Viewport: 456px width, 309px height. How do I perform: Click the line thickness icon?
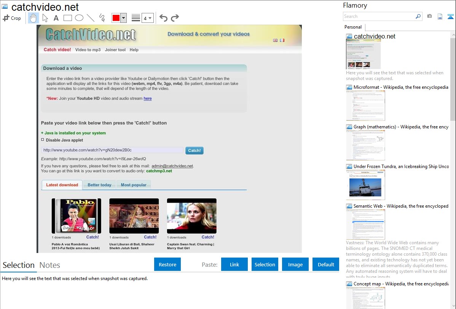[x=136, y=18]
